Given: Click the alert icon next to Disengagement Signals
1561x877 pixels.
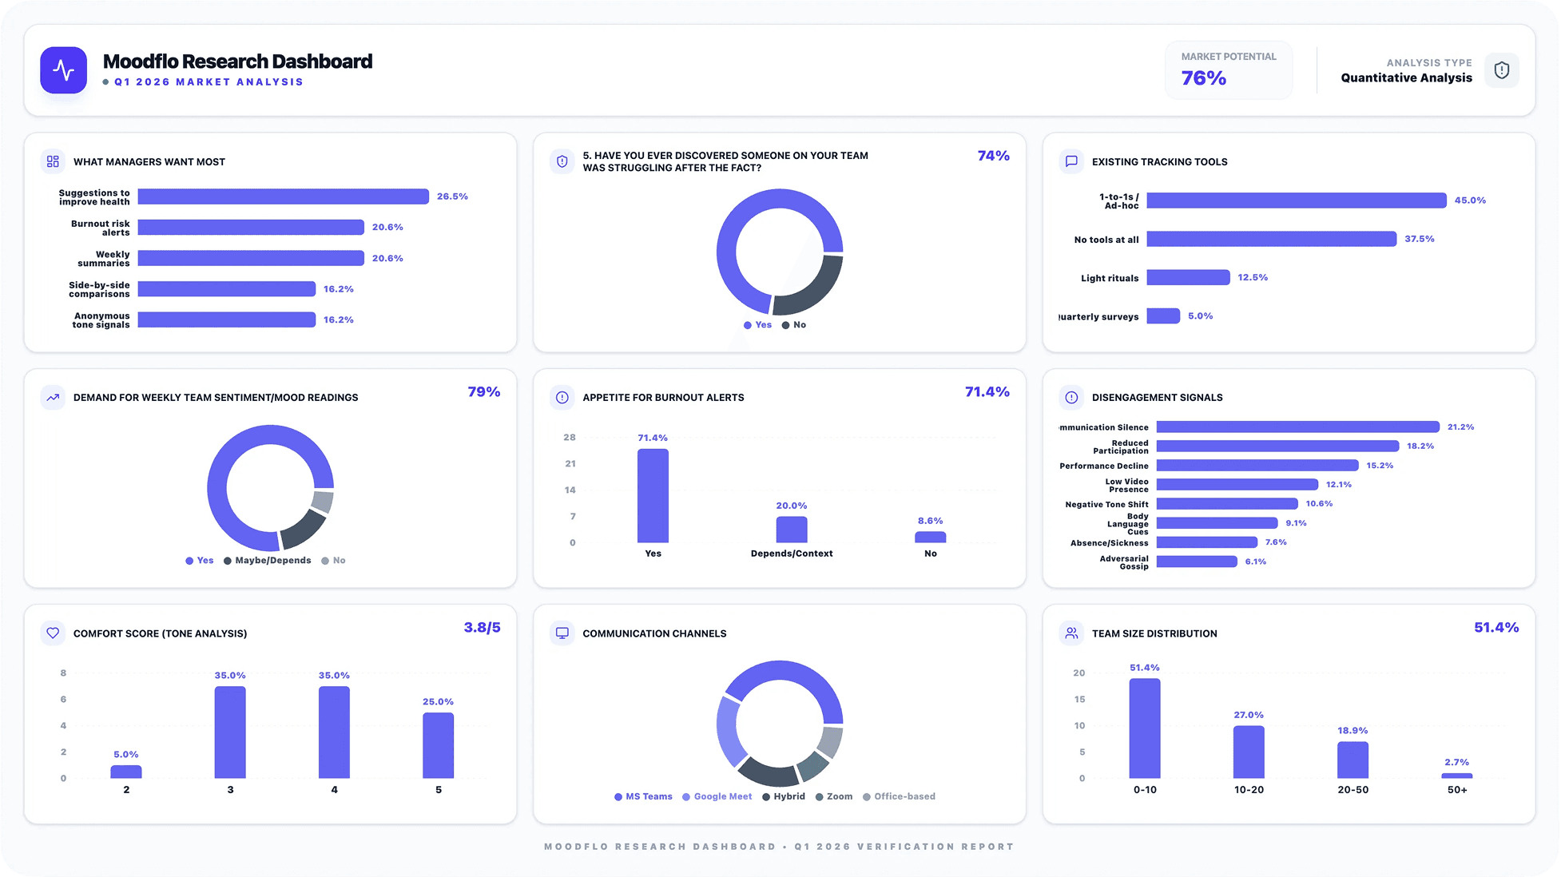Looking at the screenshot, I should pyautogui.click(x=1071, y=397).
